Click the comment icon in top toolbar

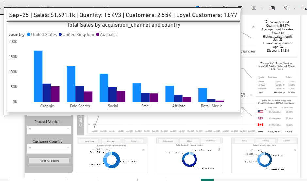(x=254, y=8)
